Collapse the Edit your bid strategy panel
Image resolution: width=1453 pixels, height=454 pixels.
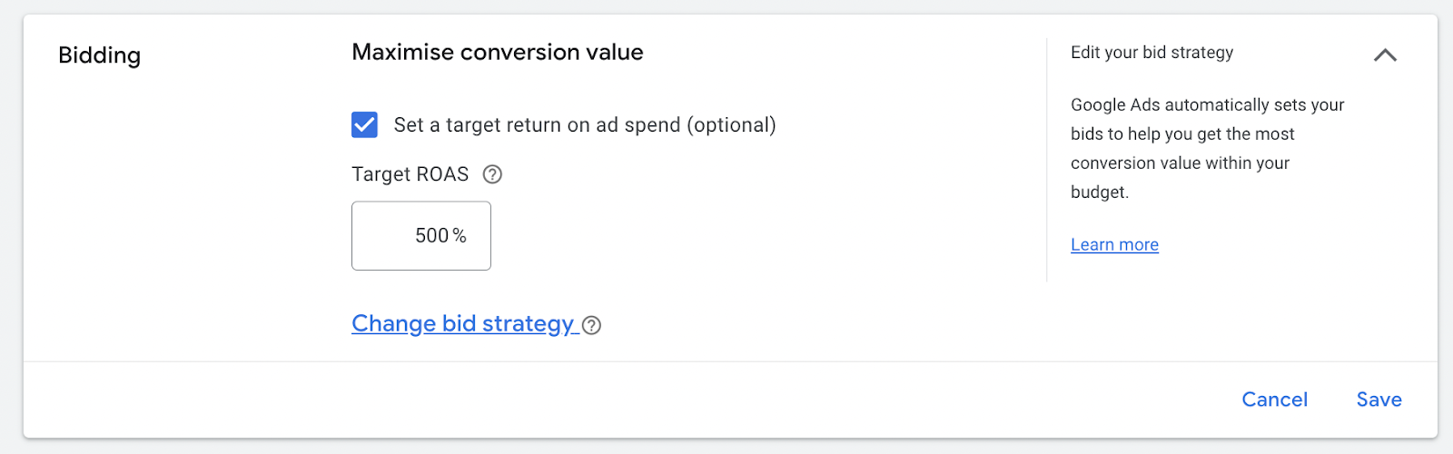tap(1385, 55)
